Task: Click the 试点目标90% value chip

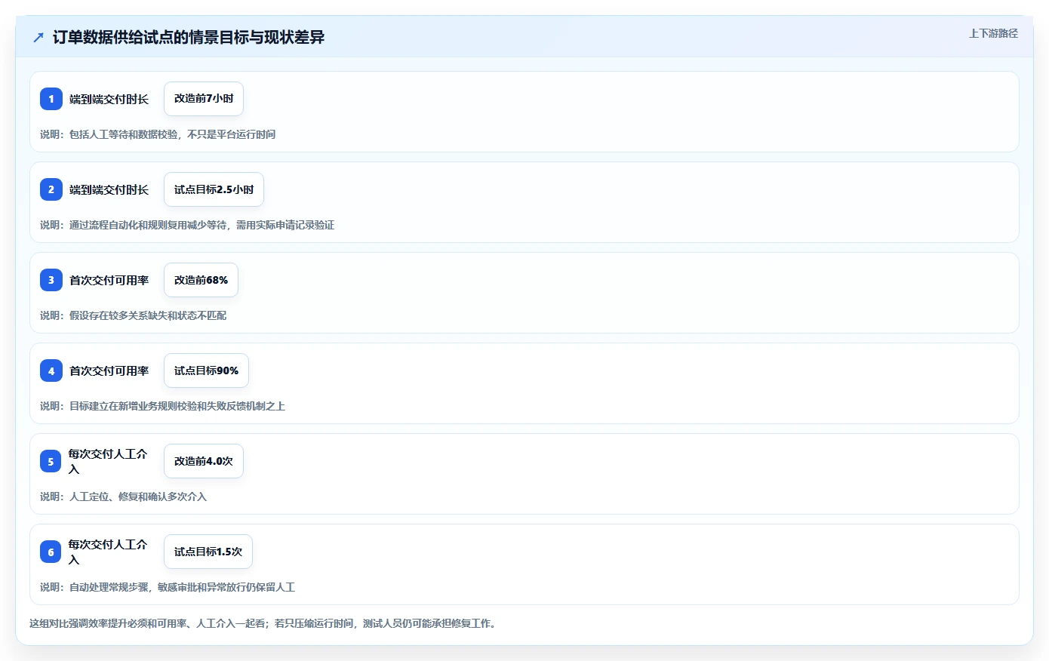Action: click(206, 370)
